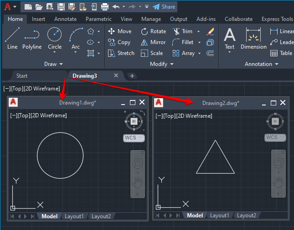Click the Erase tool icon
This screenshot has height=230, width=294.
211,31
